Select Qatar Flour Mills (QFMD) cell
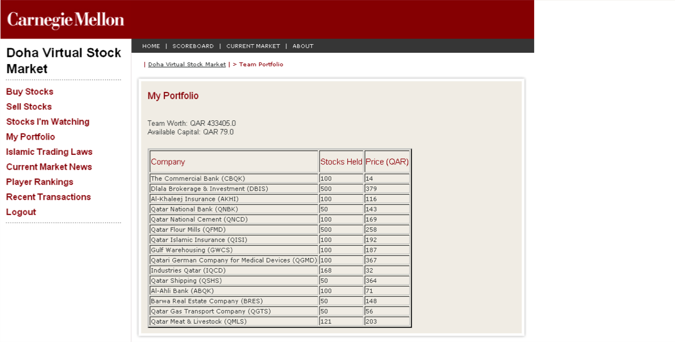This screenshot has height=342, width=675. [x=234, y=230]
